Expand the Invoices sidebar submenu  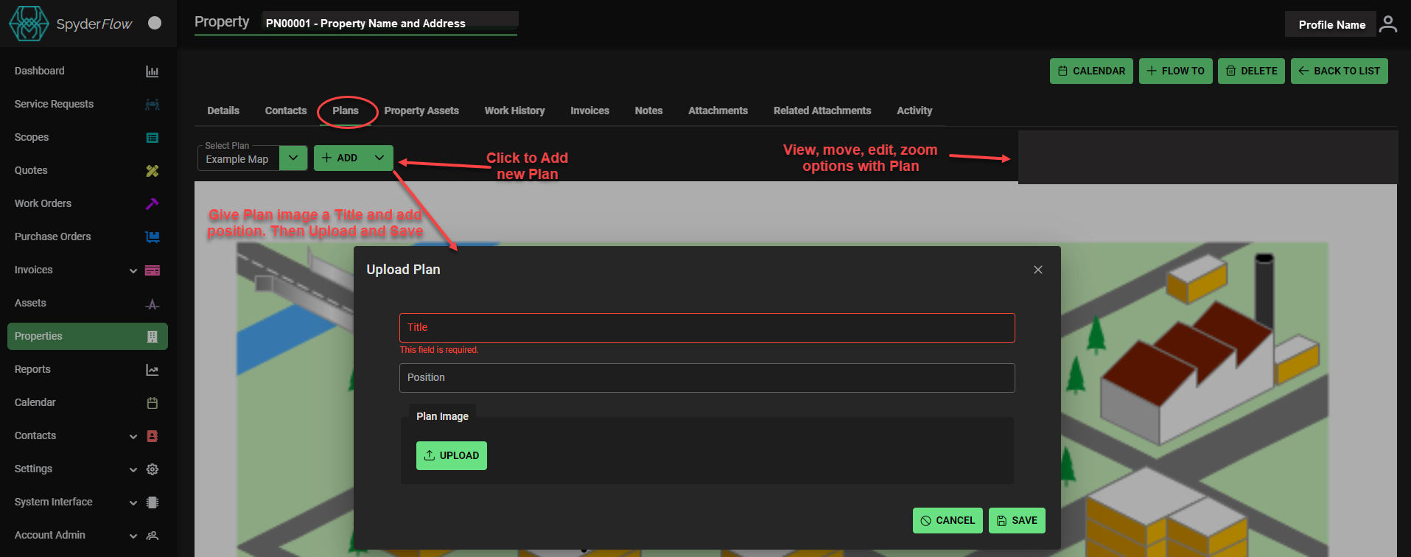[x=133, y=270]
